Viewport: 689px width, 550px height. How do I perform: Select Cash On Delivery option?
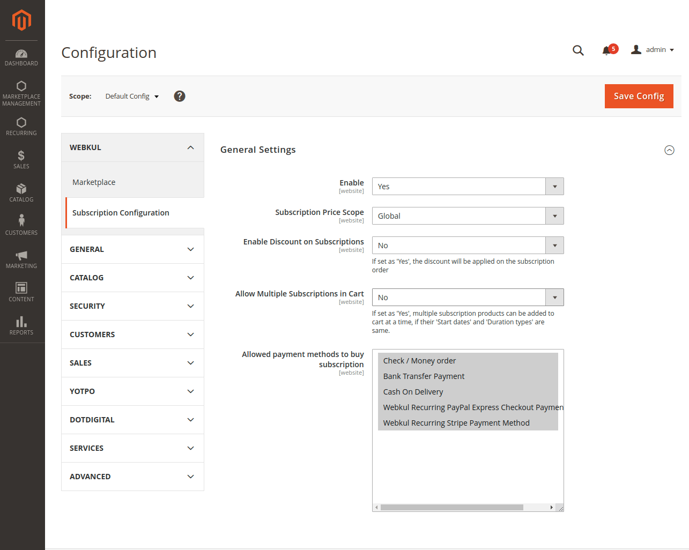click(468, 392)
